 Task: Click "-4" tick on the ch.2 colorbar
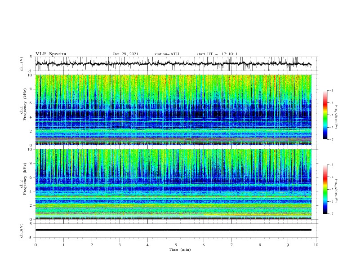[332, 177]
